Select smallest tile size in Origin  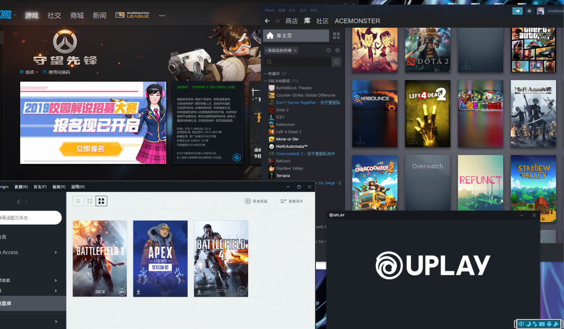point(78,201)
